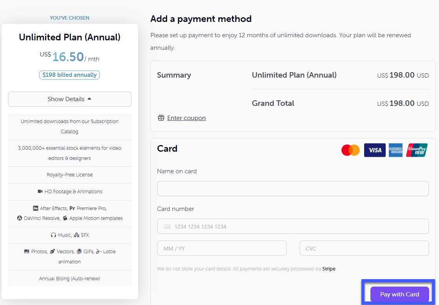
Task: Open the Stripe link
Action: click(x=329, y=269)
